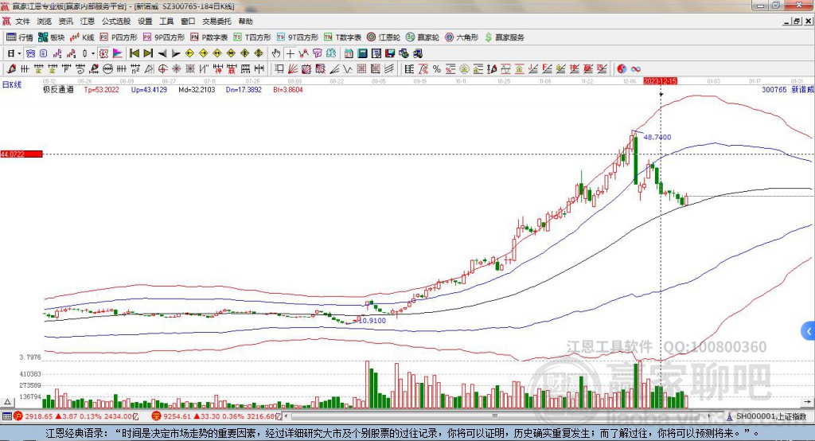Screen dimensions: 815x441
Task: Click the yin-yang Taiji icon
Action: [622, 68]
